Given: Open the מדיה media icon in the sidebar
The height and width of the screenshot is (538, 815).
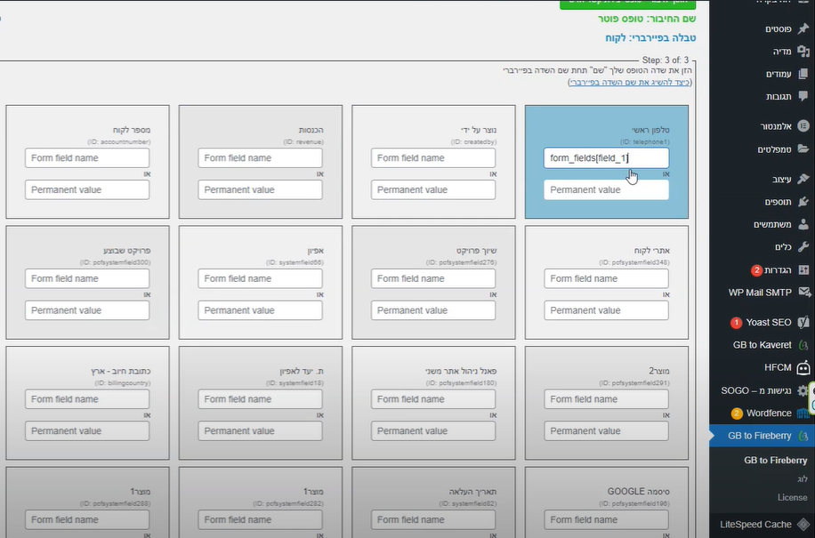Looking at the screenshot, I should click(x=803, y=51).
